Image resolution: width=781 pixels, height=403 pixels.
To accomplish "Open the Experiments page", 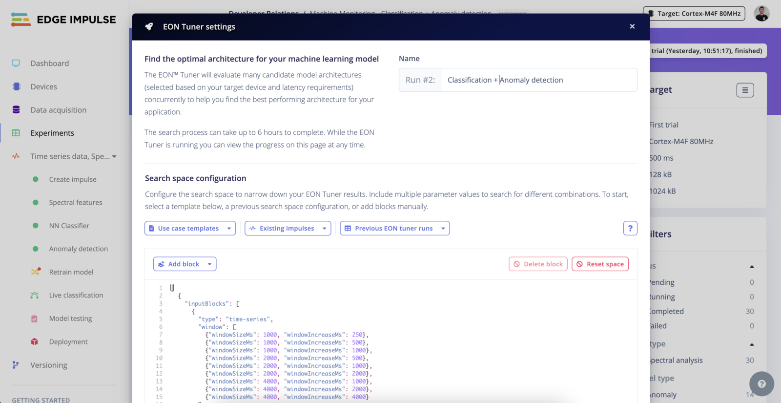I will tap(52, 133).
